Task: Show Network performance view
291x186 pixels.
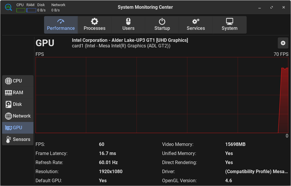Action: (x=18, y=116)
